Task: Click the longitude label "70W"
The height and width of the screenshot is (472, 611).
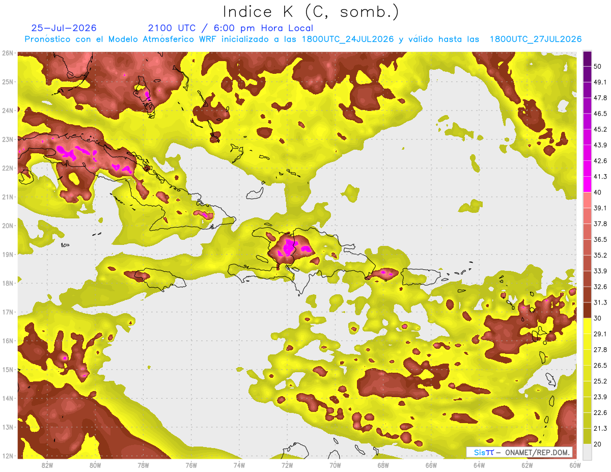Action: (335, 465)
